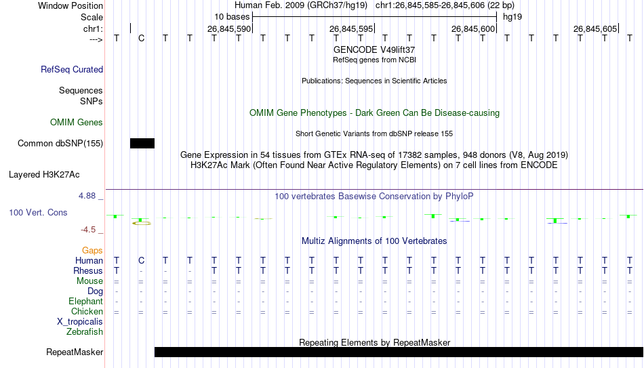Viewport: 644px width, 368px height.
Task: Select the Zebrafish species label
Action: (85, 332)
